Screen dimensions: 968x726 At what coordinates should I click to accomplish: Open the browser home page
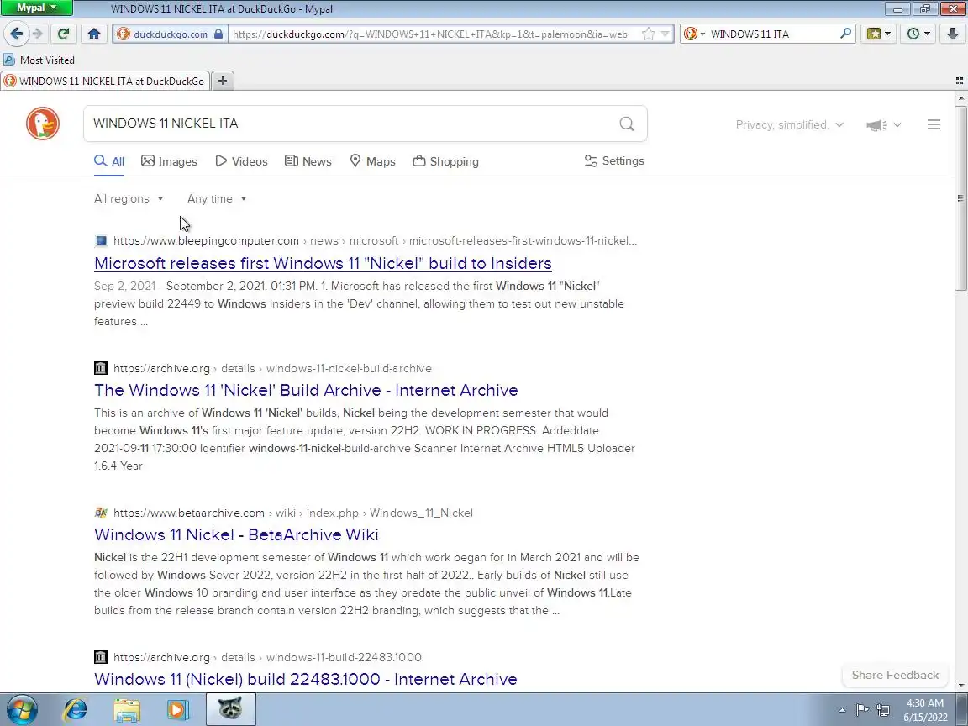pos(94,34)
